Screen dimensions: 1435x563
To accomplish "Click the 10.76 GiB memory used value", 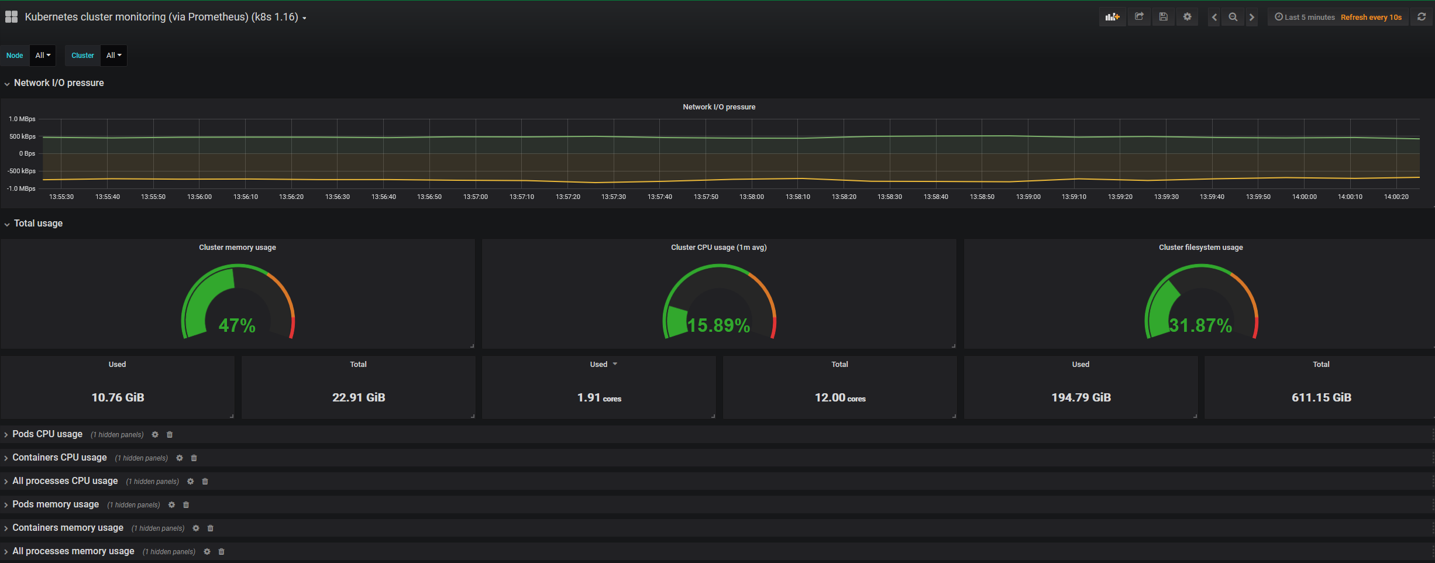I will [x=118, y=397].
